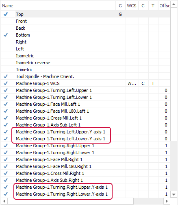
Task: Click the G marker in the Top row
Action: (120, 14)
